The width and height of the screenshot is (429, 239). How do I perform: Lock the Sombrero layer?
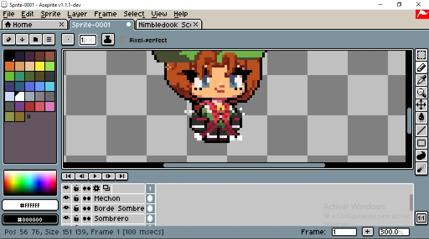[x=76, y=218]
